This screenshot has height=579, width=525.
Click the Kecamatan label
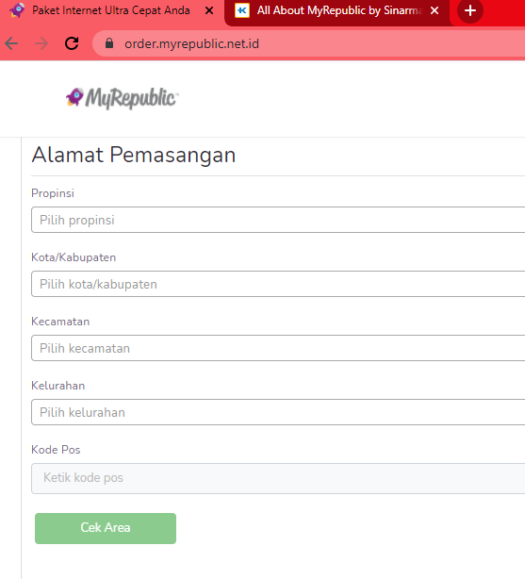point(60,322)
